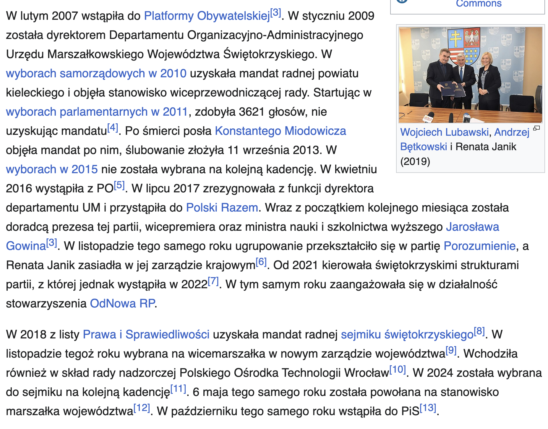Open the photo of three people with folders
Screen dimensions: 548x429
(x=470, y=75)
